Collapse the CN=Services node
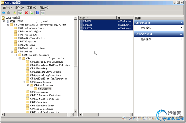186x123 pixels. coord(12,52)
